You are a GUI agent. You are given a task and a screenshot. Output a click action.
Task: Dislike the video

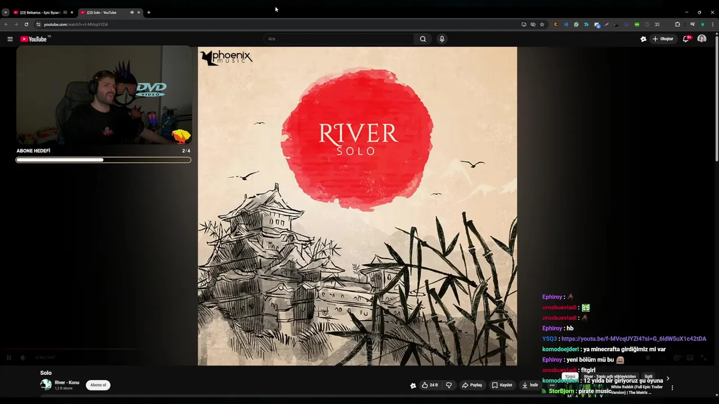point(449,385)
